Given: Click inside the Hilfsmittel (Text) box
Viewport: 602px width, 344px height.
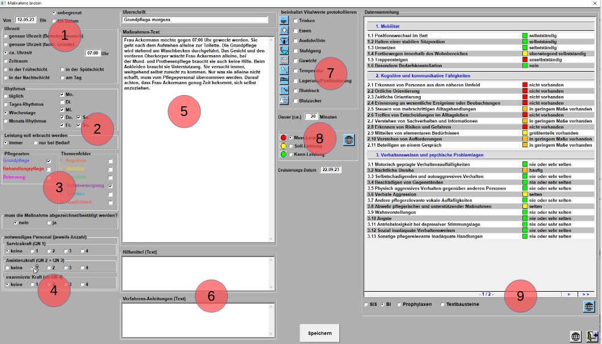Looking at the screenshot, I should (195, 273).
